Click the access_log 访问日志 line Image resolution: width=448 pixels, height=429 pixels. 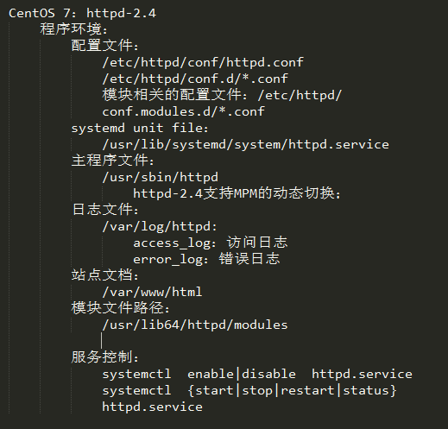pos(211,243)
